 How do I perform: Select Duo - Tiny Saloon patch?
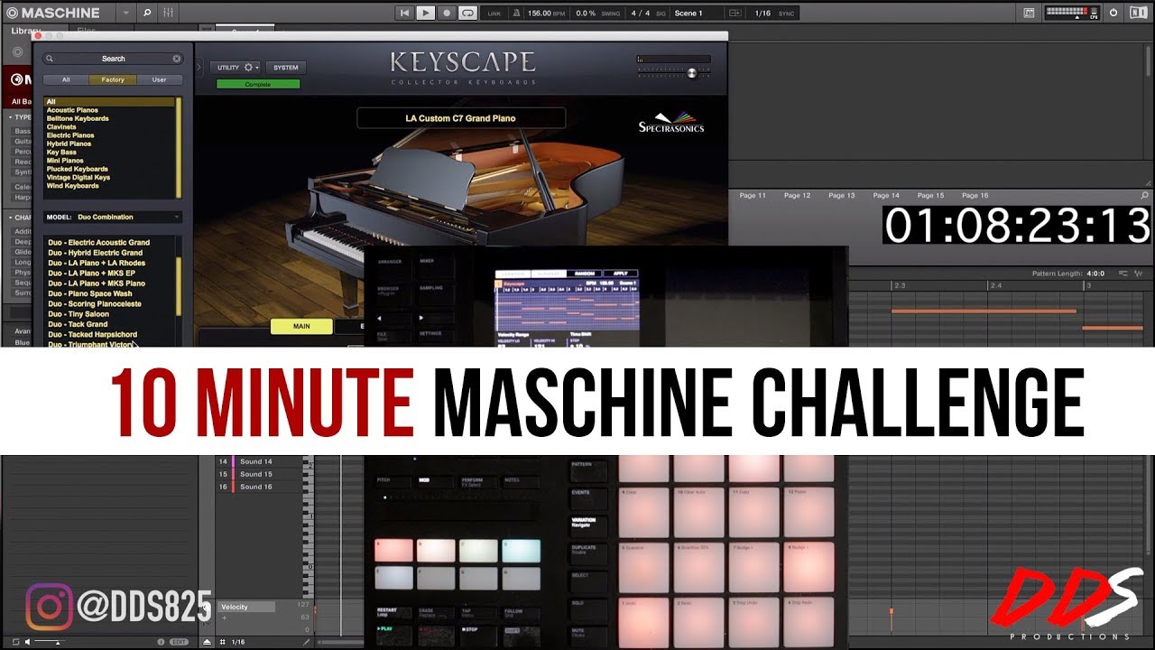point(79,313)
